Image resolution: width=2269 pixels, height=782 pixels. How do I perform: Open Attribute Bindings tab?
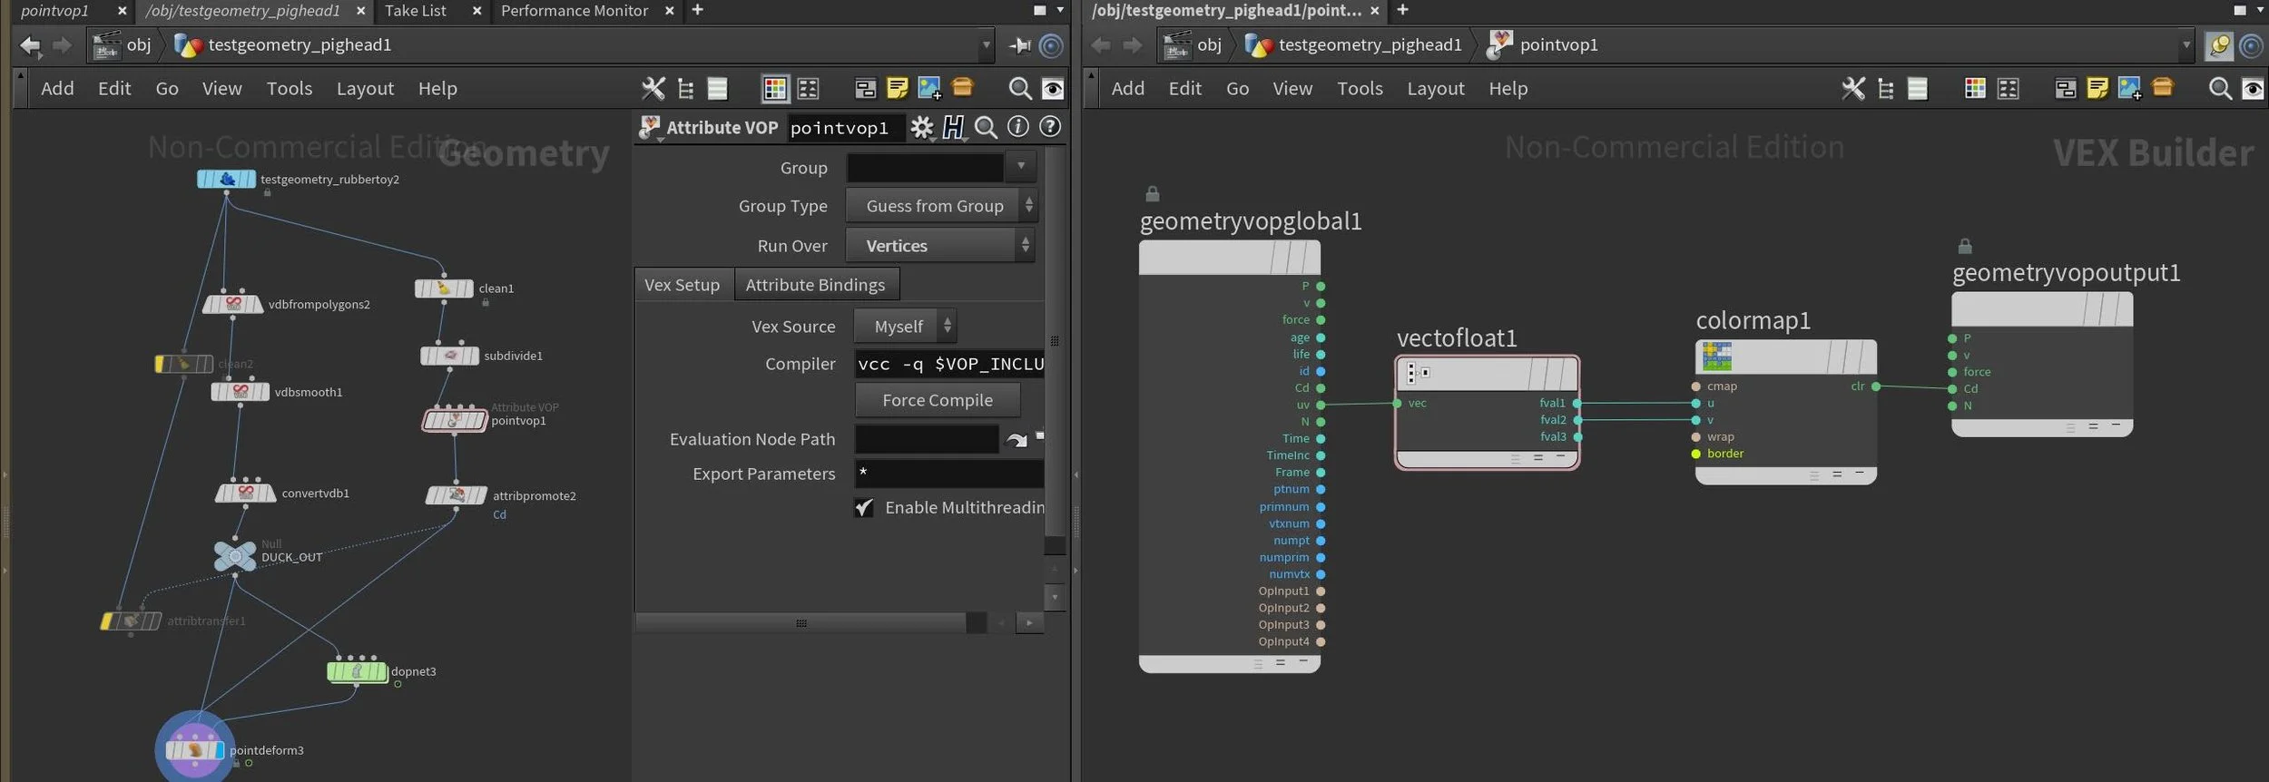815,285
